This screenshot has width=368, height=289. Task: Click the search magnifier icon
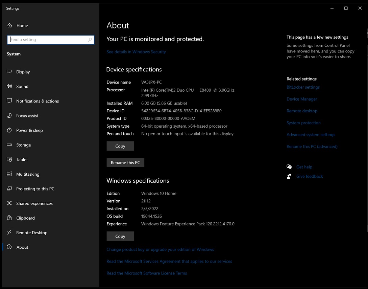point(90,40)
